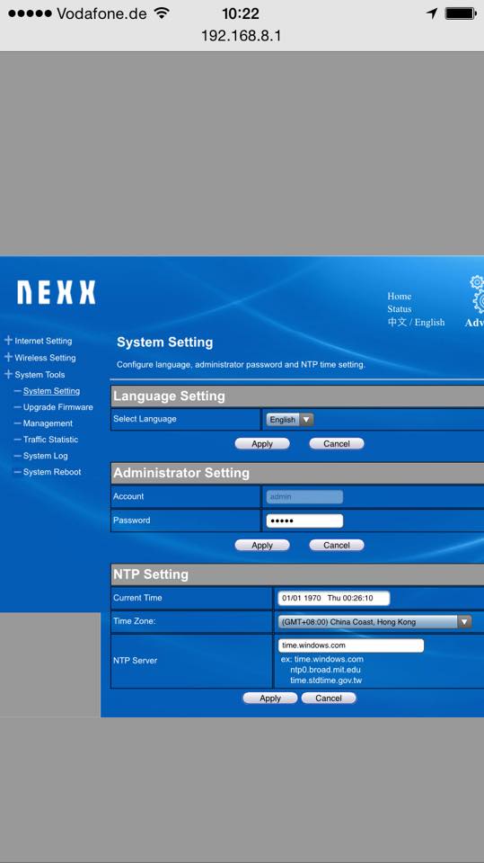Click the Home link

click(x=399, y=296)
